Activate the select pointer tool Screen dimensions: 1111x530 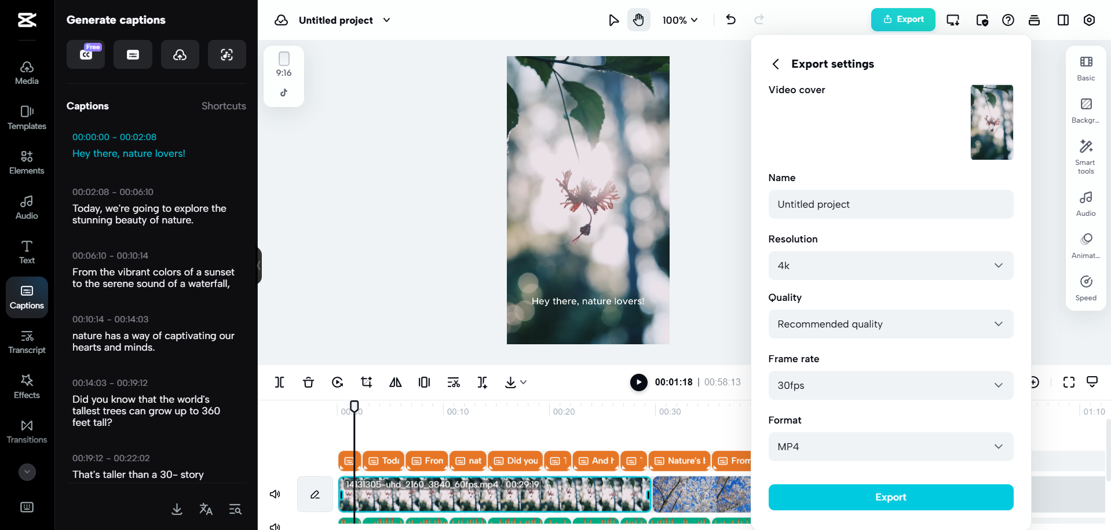(x=613, y=20)
